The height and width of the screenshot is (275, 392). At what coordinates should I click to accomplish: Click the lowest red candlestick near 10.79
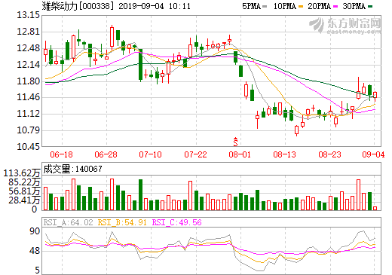click(297, 130)
